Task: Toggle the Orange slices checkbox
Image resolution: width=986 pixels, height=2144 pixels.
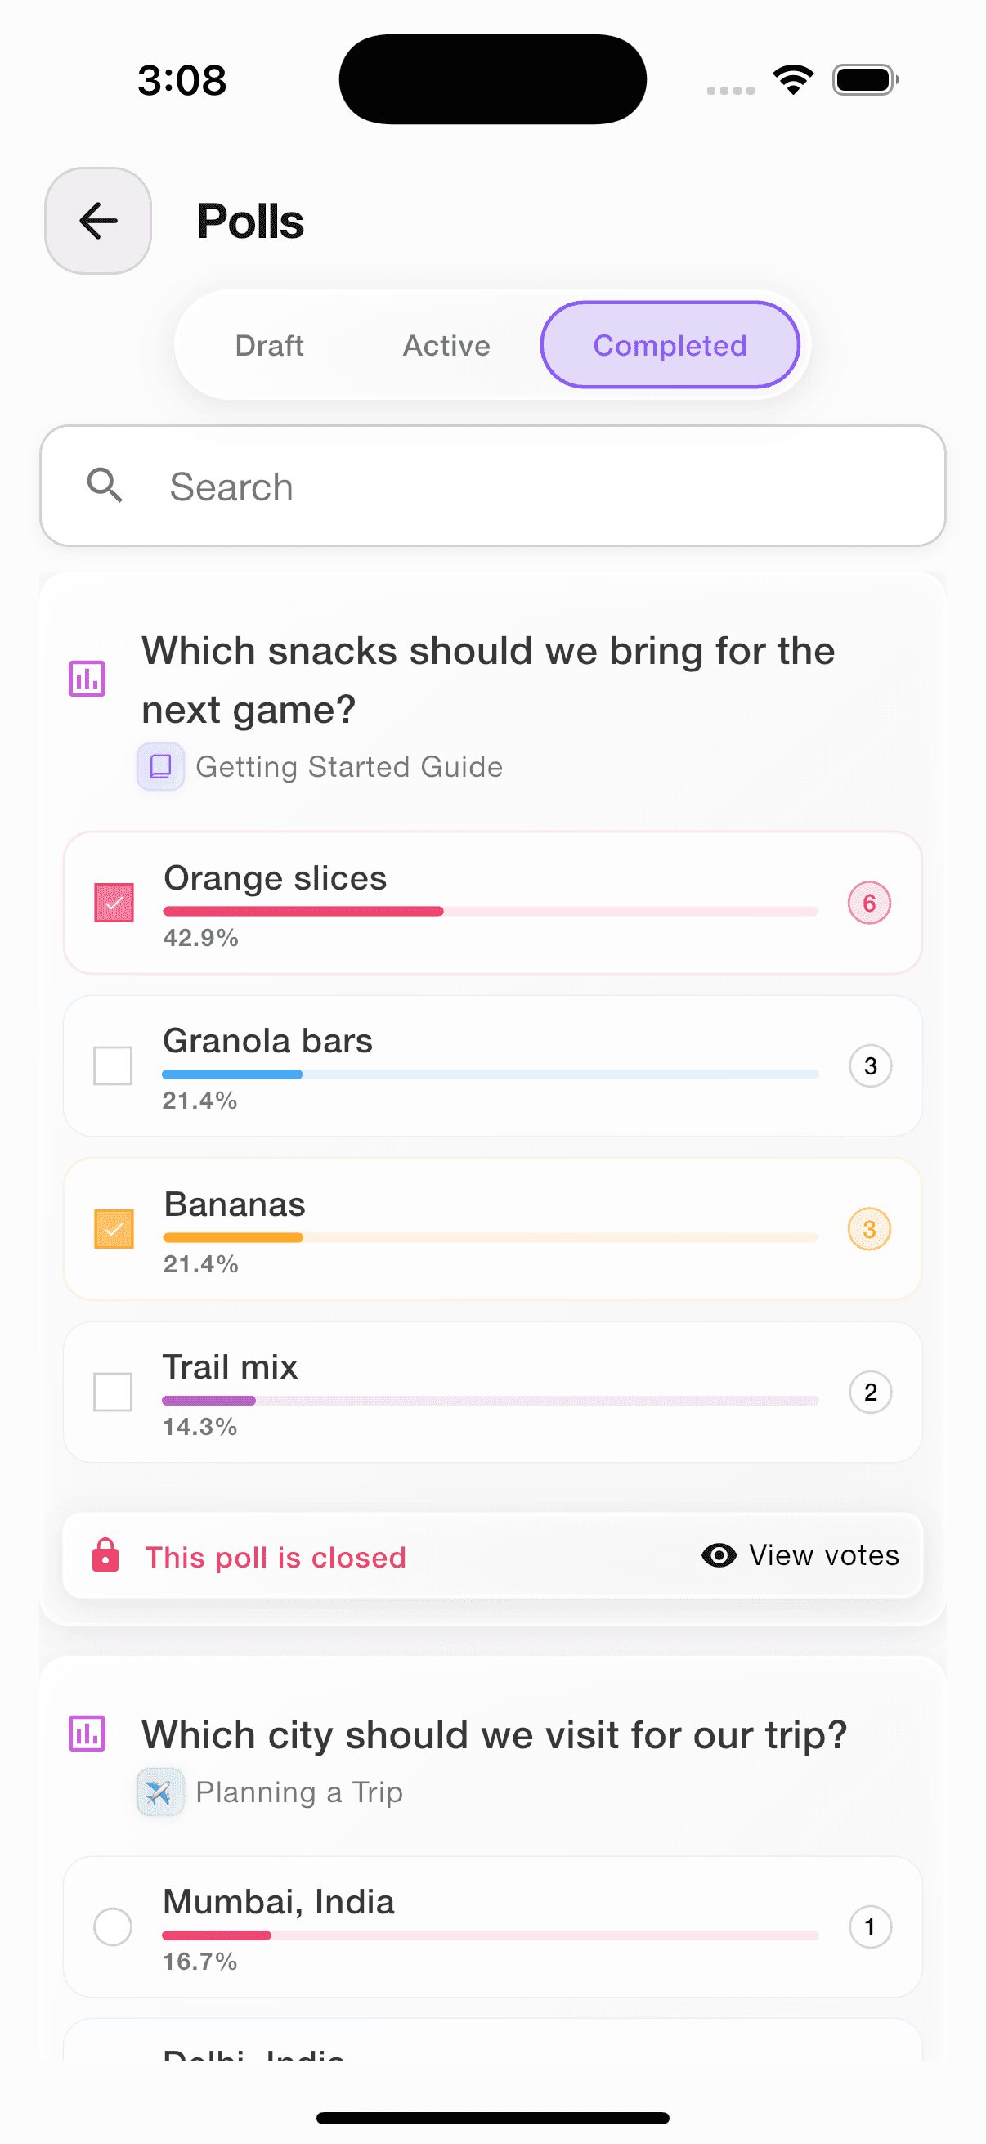Action: [x=114, y=902]
